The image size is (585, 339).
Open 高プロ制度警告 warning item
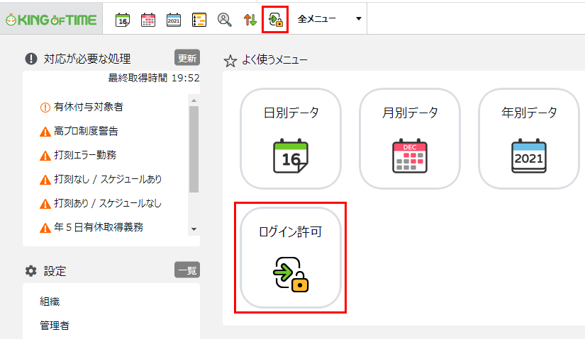(x=86, y=131)
